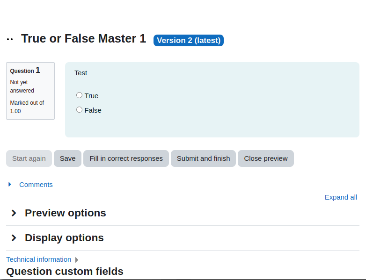Click the Version 2 (latest) badge
366x280 pixels.
click(189, 40)
